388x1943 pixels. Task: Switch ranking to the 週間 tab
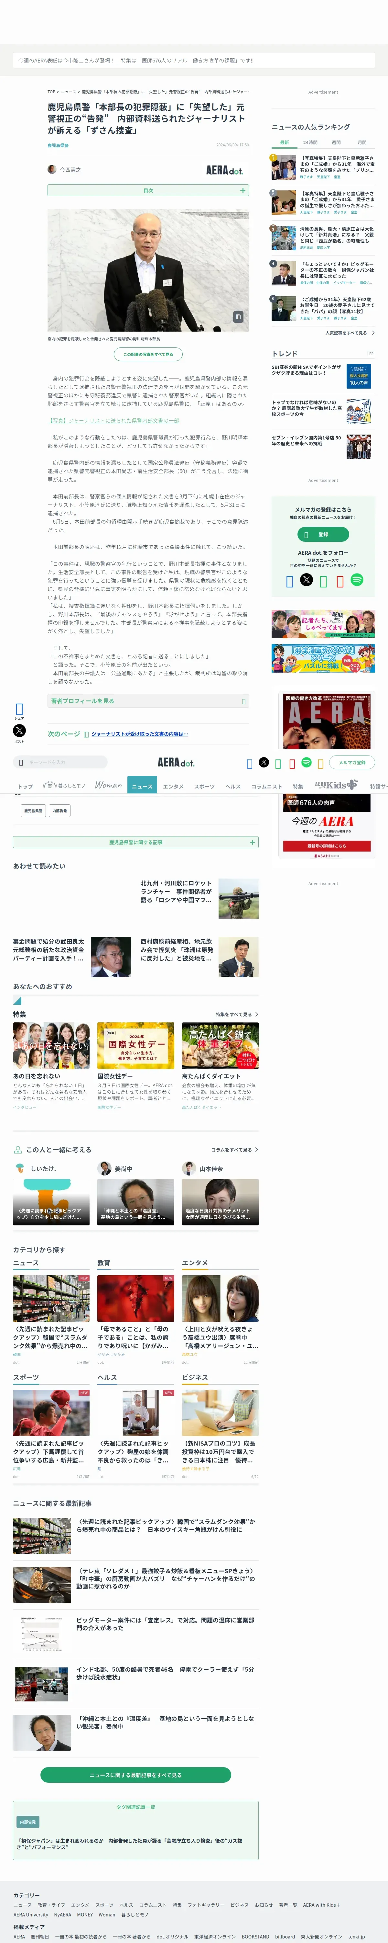point(336,142)
